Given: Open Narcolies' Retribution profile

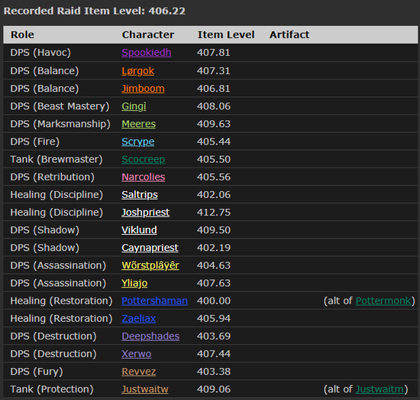Looking at the screenshot, I should point(144,177).
